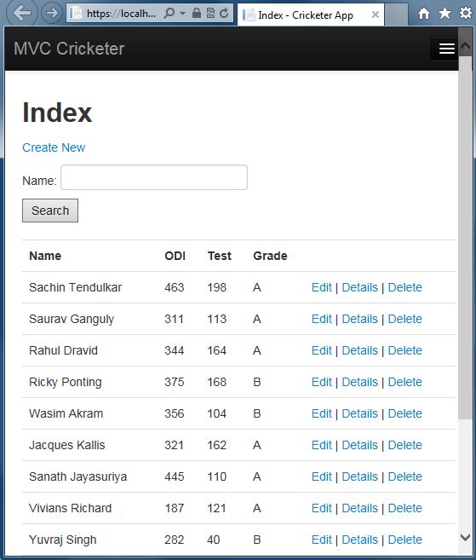Go back with the browser back arrow
The image size is (476, 560).
pos(21,14)
